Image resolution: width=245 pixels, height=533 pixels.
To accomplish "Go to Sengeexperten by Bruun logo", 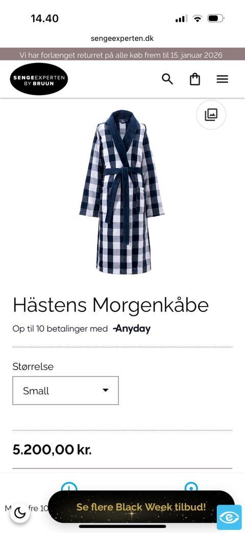I will point(39,79).
